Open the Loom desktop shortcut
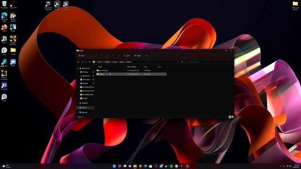Viewport: 301px width, 169px height. point(4,98)
